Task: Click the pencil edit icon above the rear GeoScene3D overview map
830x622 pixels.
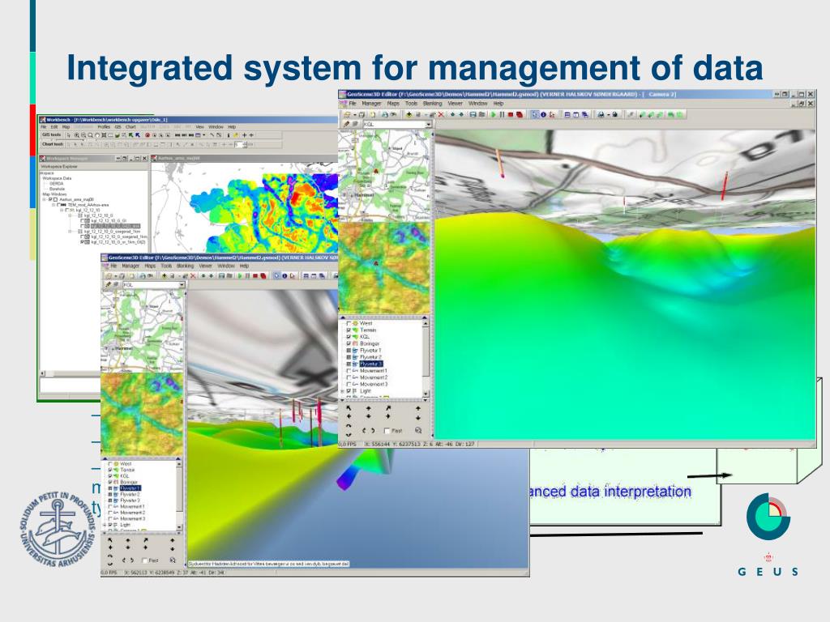Action: click(x=108, y=284)
